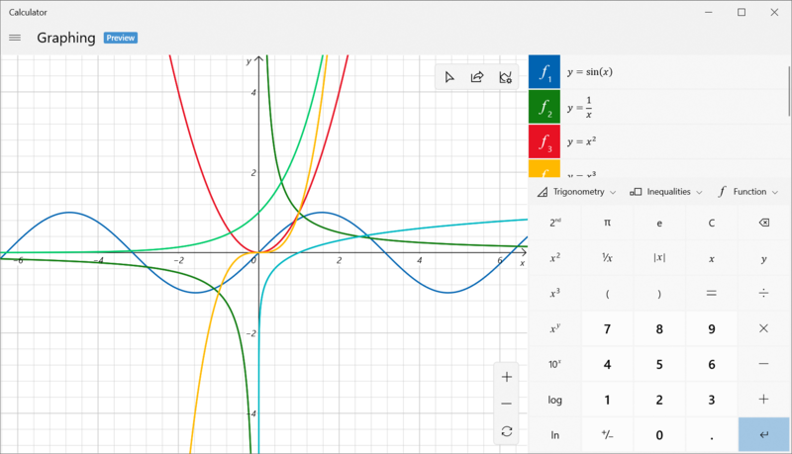Zoom in on the graph
Image resolution: width=792 pixels, height=454 pixels.
click(x=507, y=377)
